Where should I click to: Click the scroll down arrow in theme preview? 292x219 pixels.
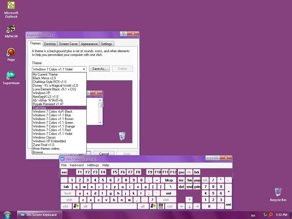pyautogui.click(x=100, y=122)
